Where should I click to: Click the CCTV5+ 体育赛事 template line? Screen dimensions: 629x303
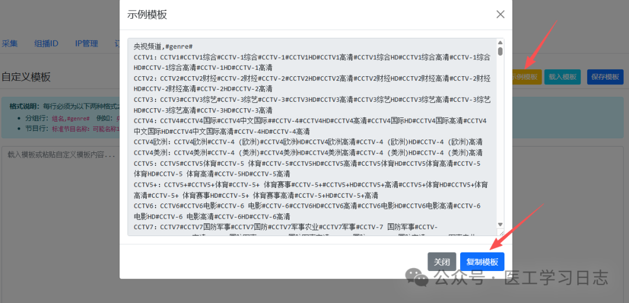coord(311,190)
